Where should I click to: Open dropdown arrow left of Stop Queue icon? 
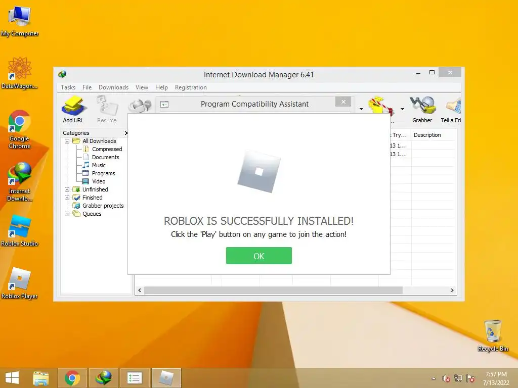(x=361, y=109)
